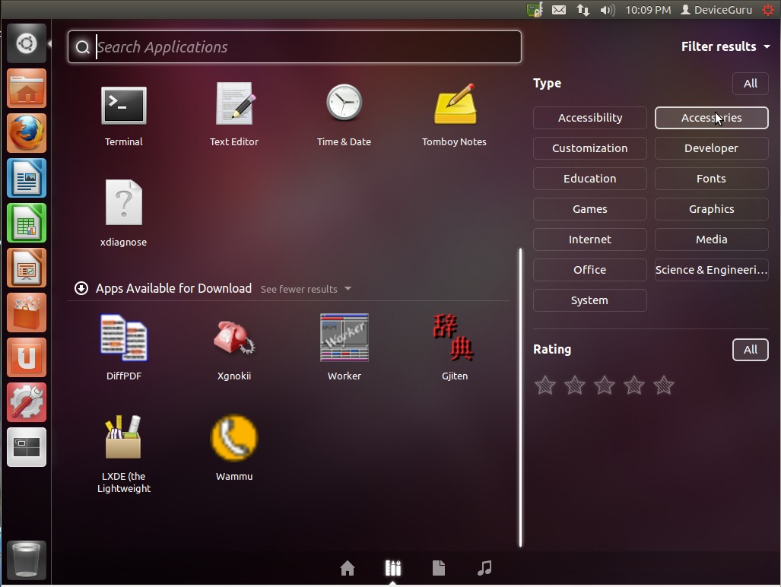Click All button for Rating filter
781x587 pixels.
coord(750,350)
